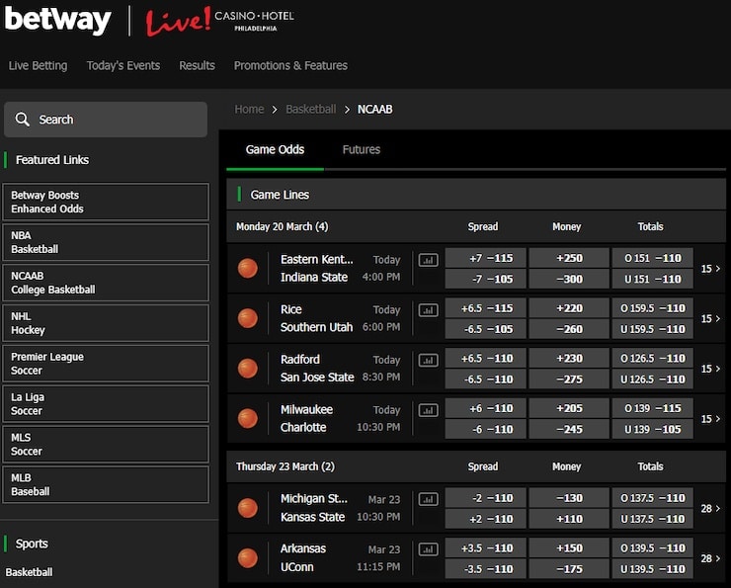The height and width of the screenshot is (588, 731).
Task: Open Results menu item
Action: click(197, 66)
